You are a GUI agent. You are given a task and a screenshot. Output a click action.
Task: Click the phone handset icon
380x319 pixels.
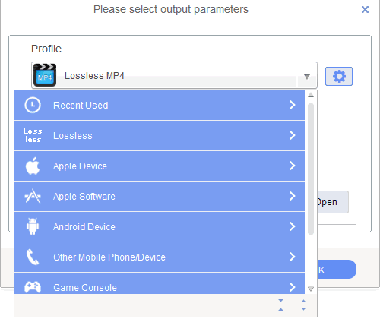tap(33, 257)
